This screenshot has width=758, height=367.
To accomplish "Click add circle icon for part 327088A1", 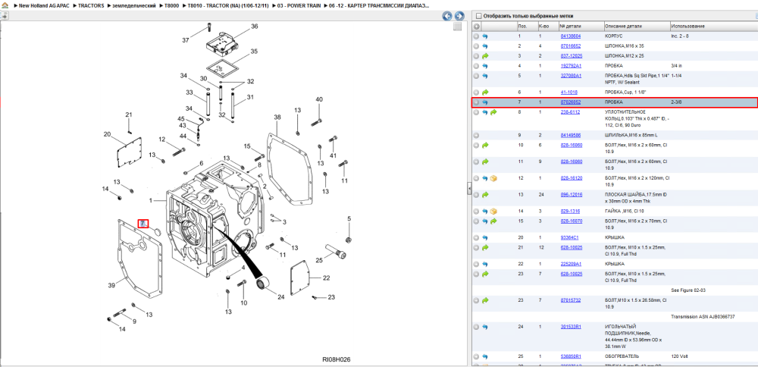I will [477, 76].
